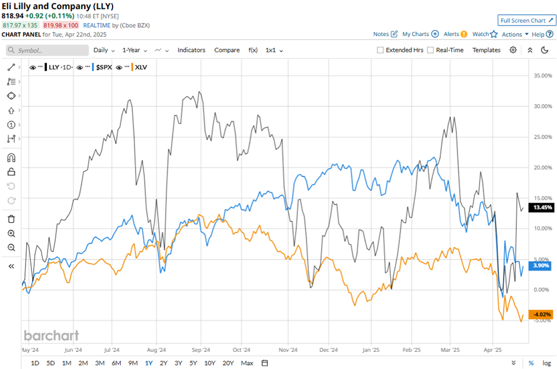Redo the chart action
Image resolution: width=557 pixels, height=369 pixels.
[11, 201]
